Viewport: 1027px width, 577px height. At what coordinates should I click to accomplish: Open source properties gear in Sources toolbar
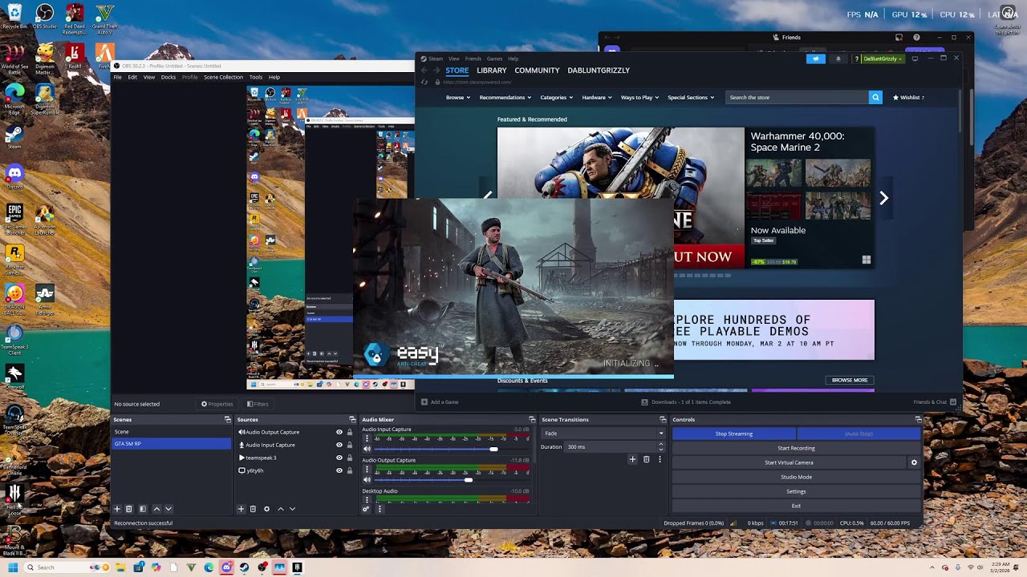click(266, 509)
